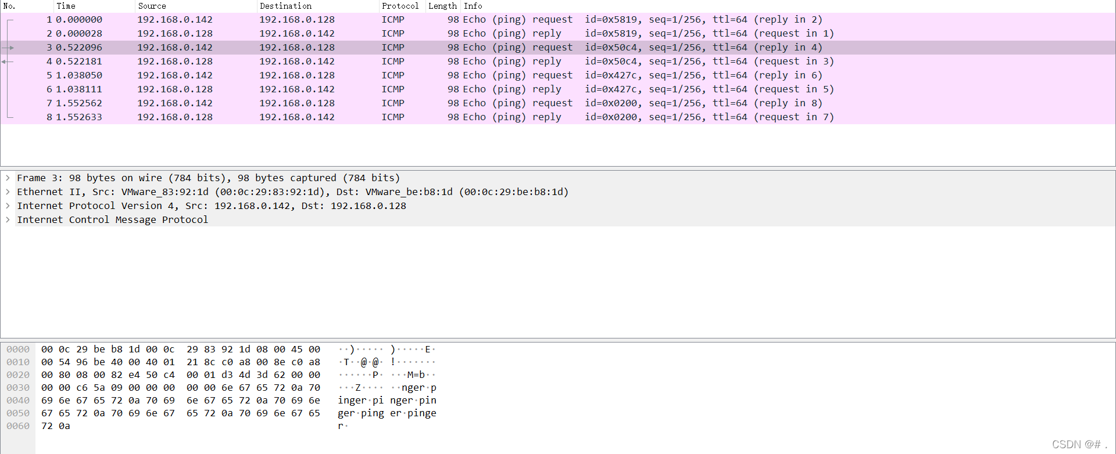Sort by the Length column header
Viewport: 1116px width, 454px height.
443,6
